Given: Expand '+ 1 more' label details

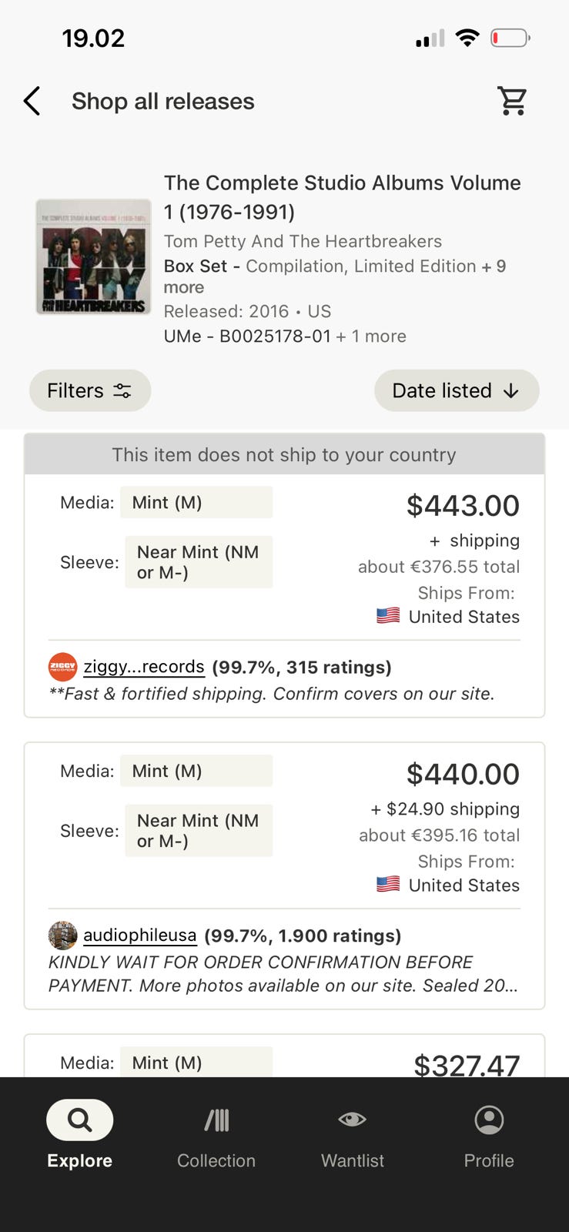Looking at the screenshot, I should [x=371, y=336].
